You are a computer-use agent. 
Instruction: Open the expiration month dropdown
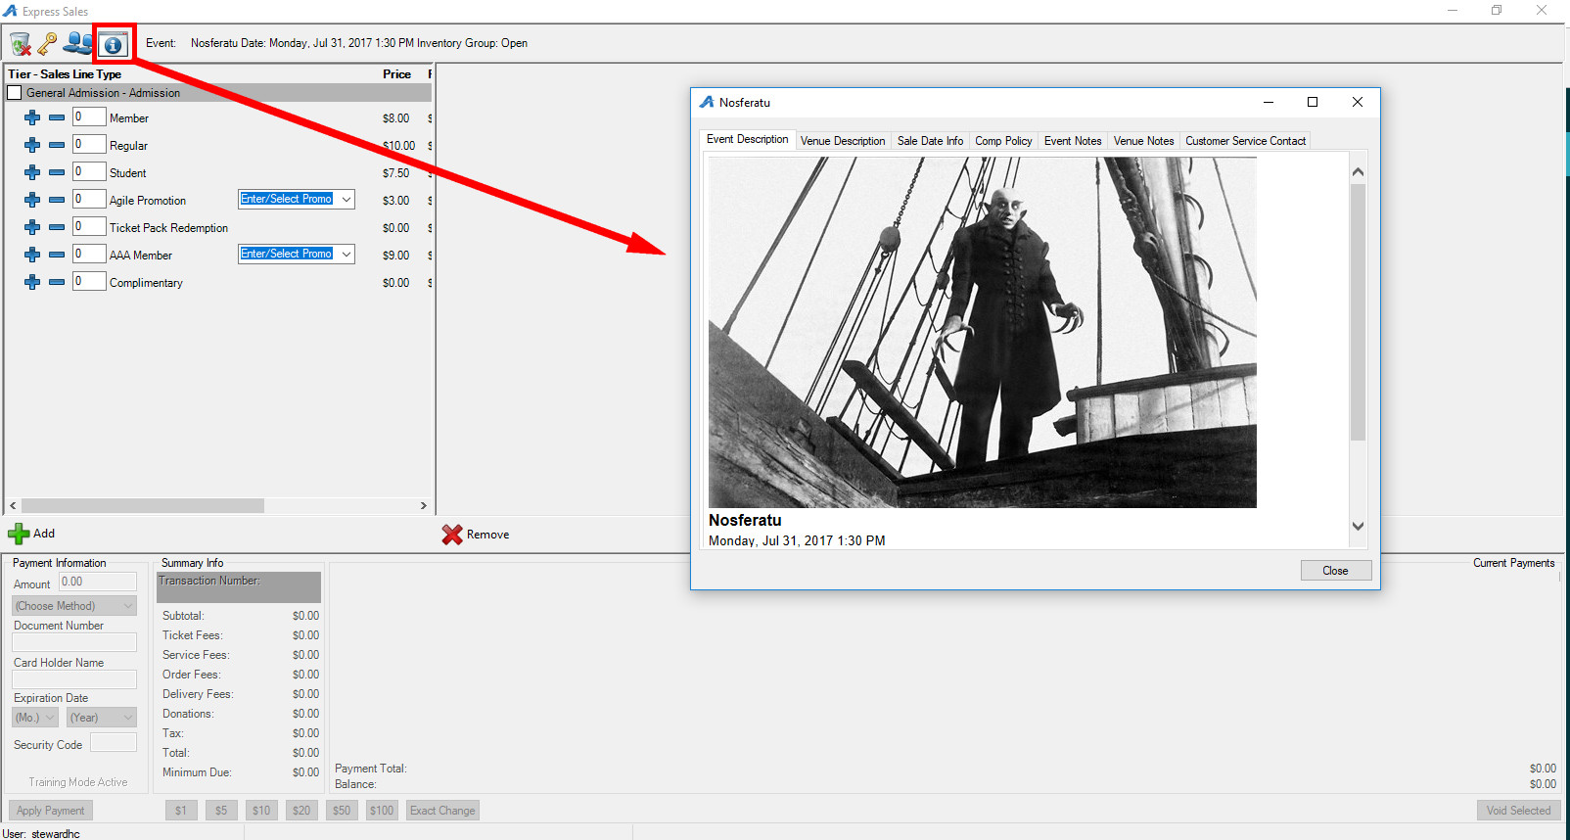[x=35, y=718]
